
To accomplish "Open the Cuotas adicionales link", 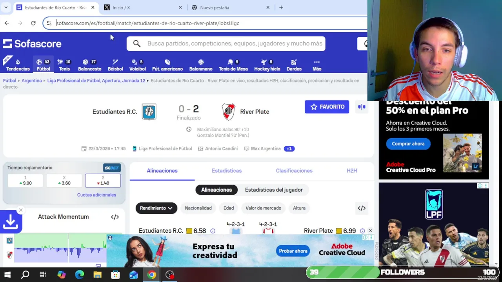I will (x=96, y=195).
